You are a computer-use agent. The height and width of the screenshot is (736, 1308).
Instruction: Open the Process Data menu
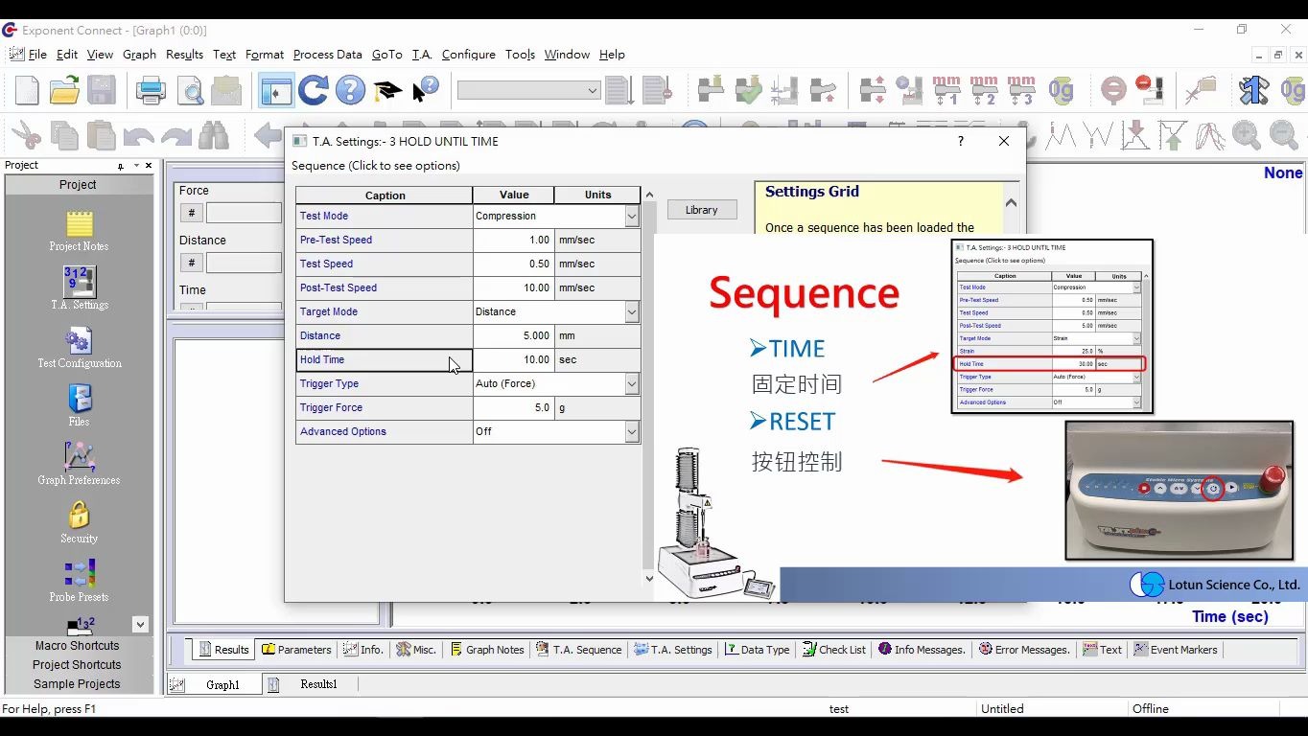pyautogui.click(x=327, y=55)
